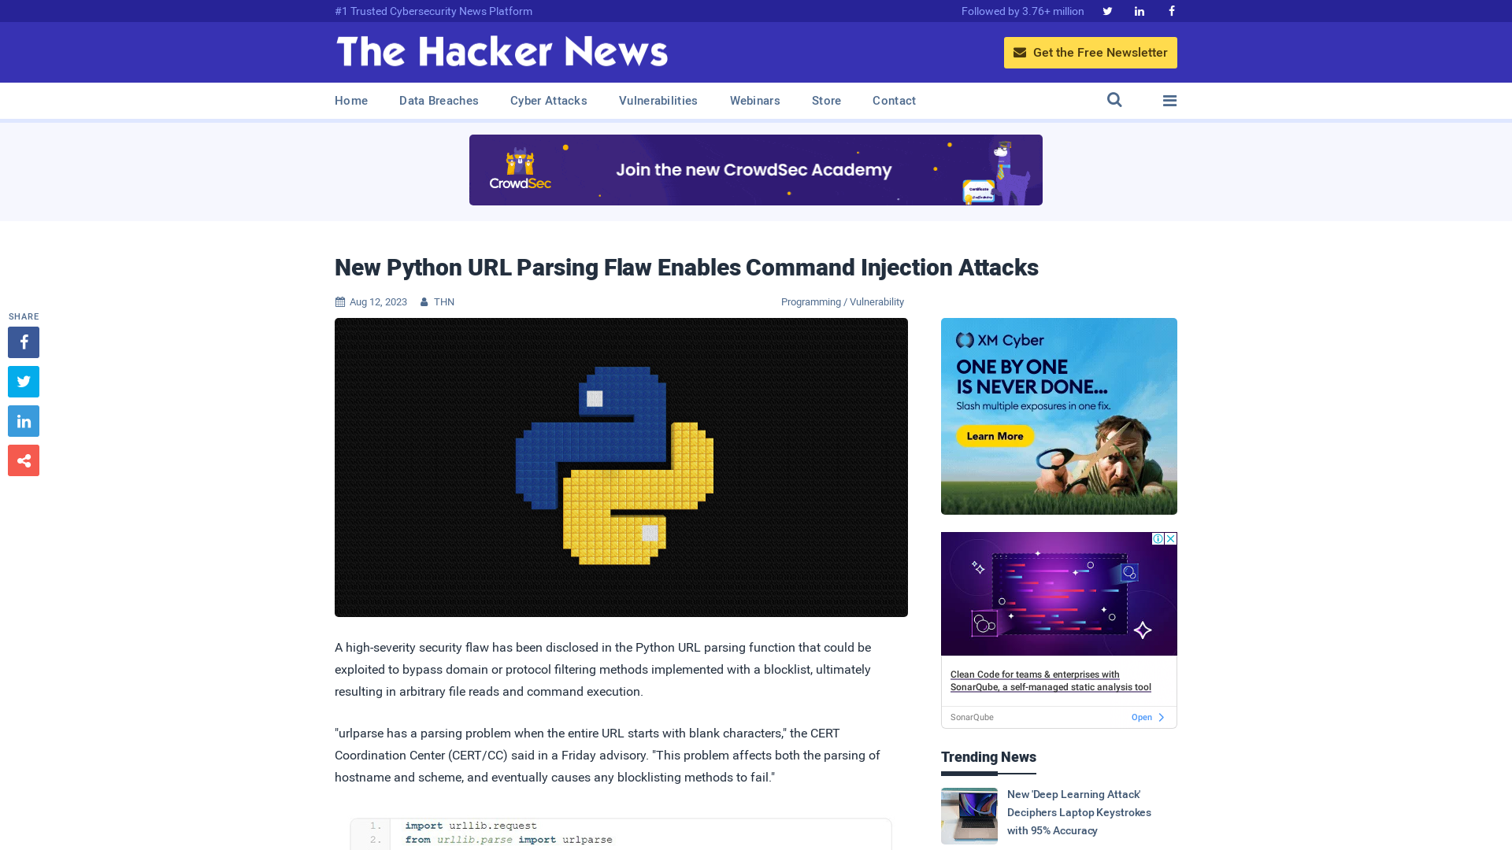
Task: Click the Twitter social icon in header
Action: click(x=1107, y=10)
